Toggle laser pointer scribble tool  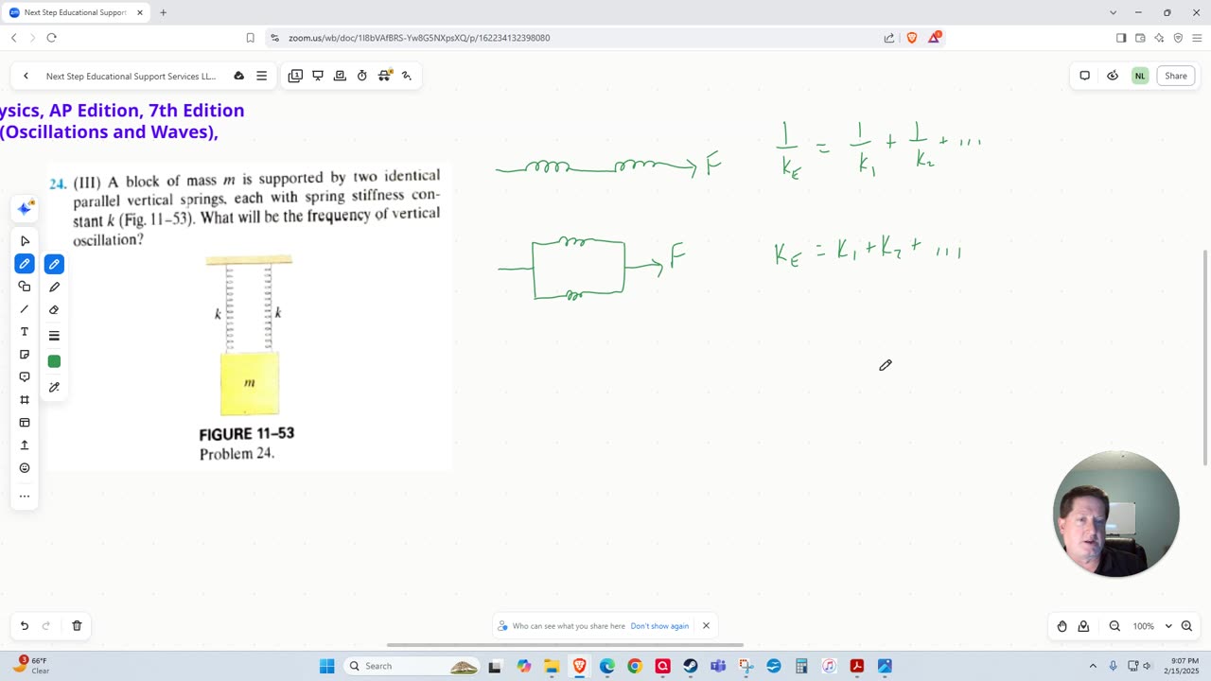click(x=407, y=76)
